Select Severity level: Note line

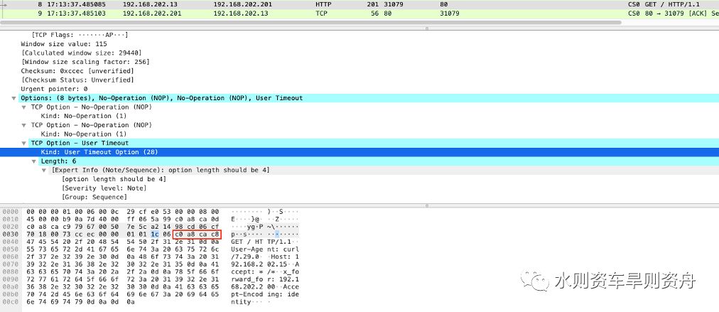click(104, 188)
